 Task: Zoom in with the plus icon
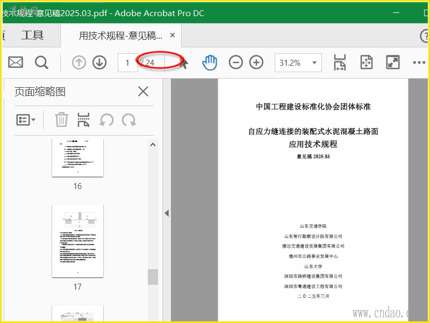click(x=256, y=62)
